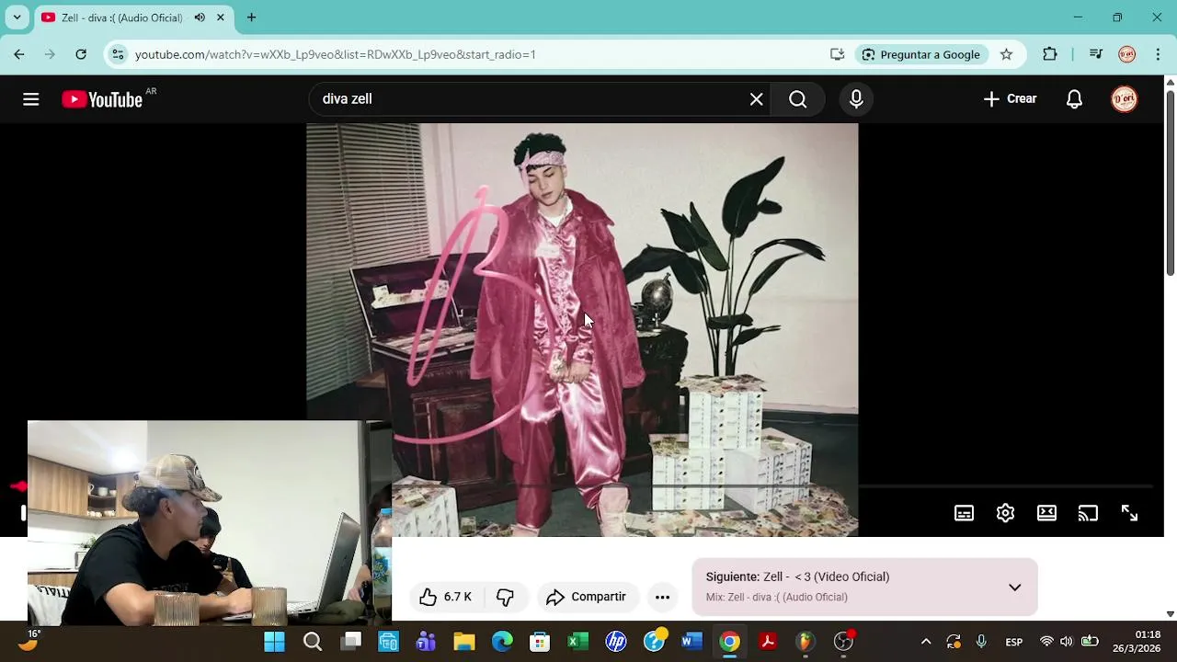The width and height of the screenshot is (1177, 662).
Task: Go back to previous page
Action: [x=19, y=54]
